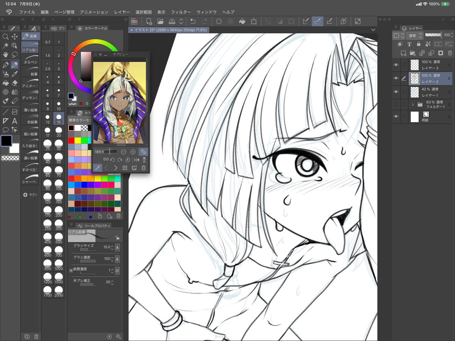Flip horizontal in Sub View panel
The image size is (455, 341).
tap(136, 160)
